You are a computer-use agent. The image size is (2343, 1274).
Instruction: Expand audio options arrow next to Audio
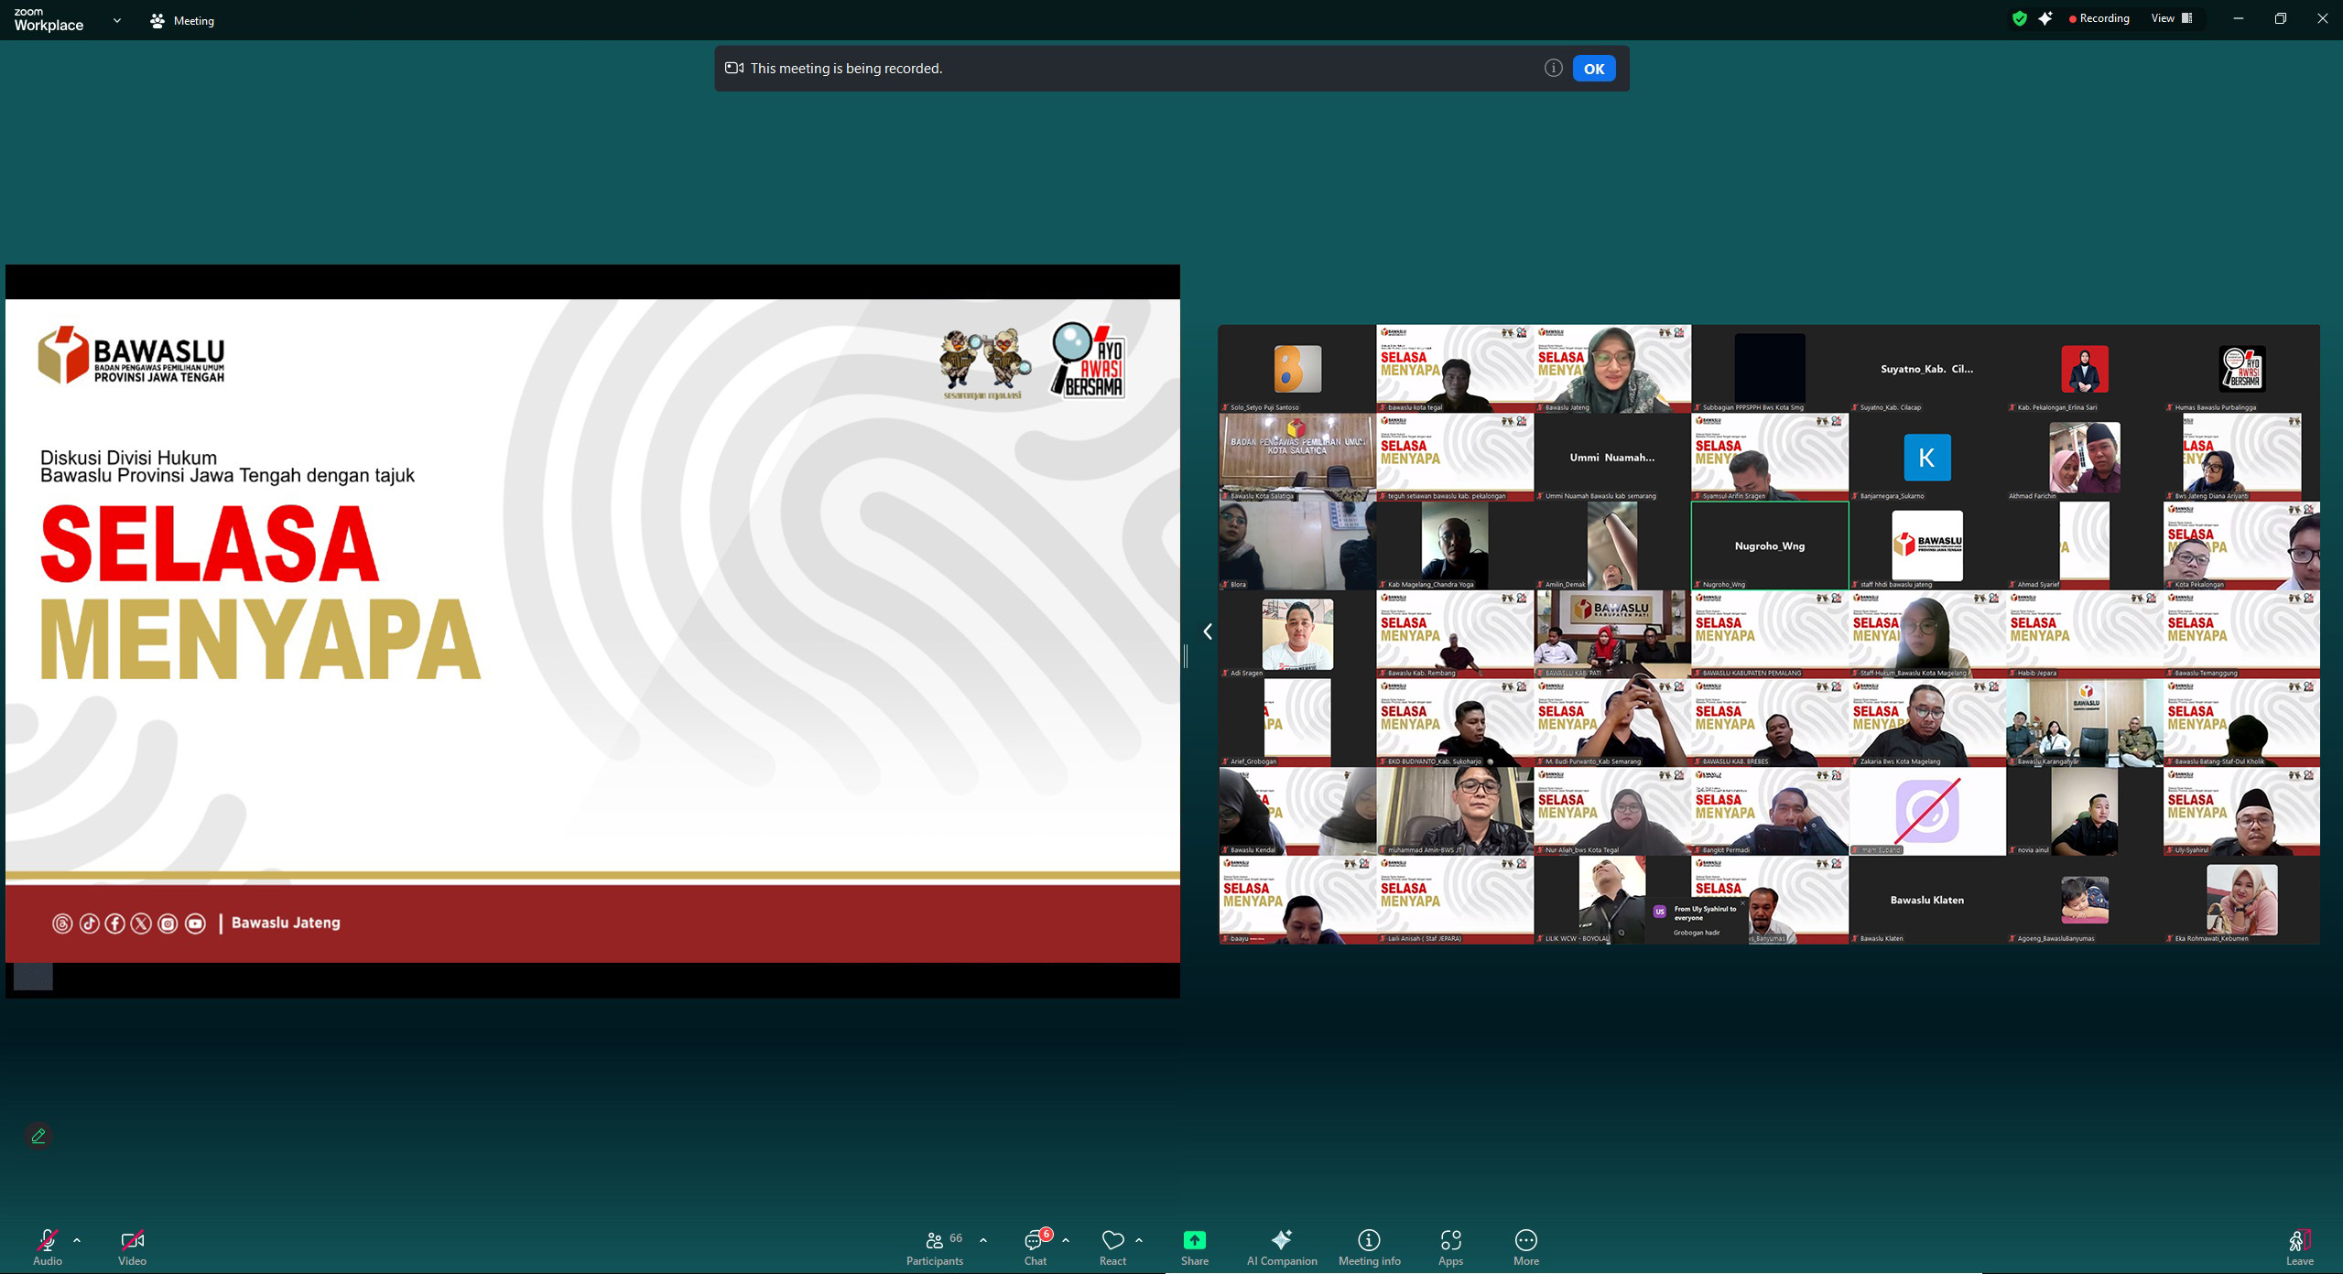(77, 1240)
